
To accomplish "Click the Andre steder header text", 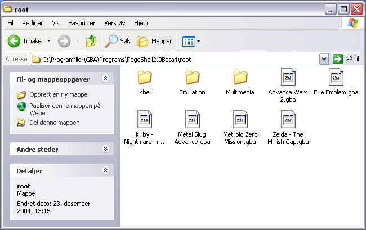I will tap(37, 150).
